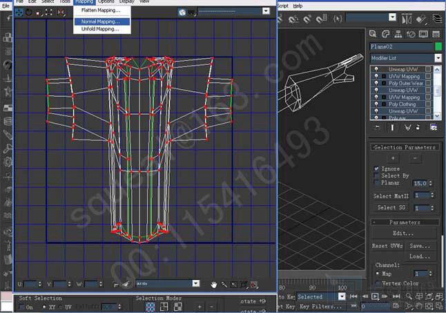Open the Display command panel tab
Screen dimensions: 446x313
423,34
